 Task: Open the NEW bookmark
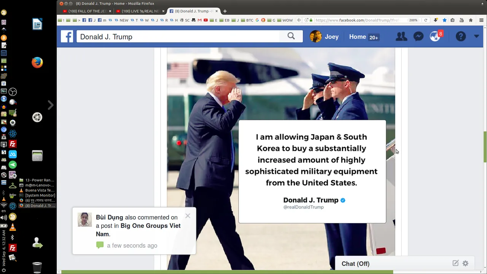tap(122, 20)
